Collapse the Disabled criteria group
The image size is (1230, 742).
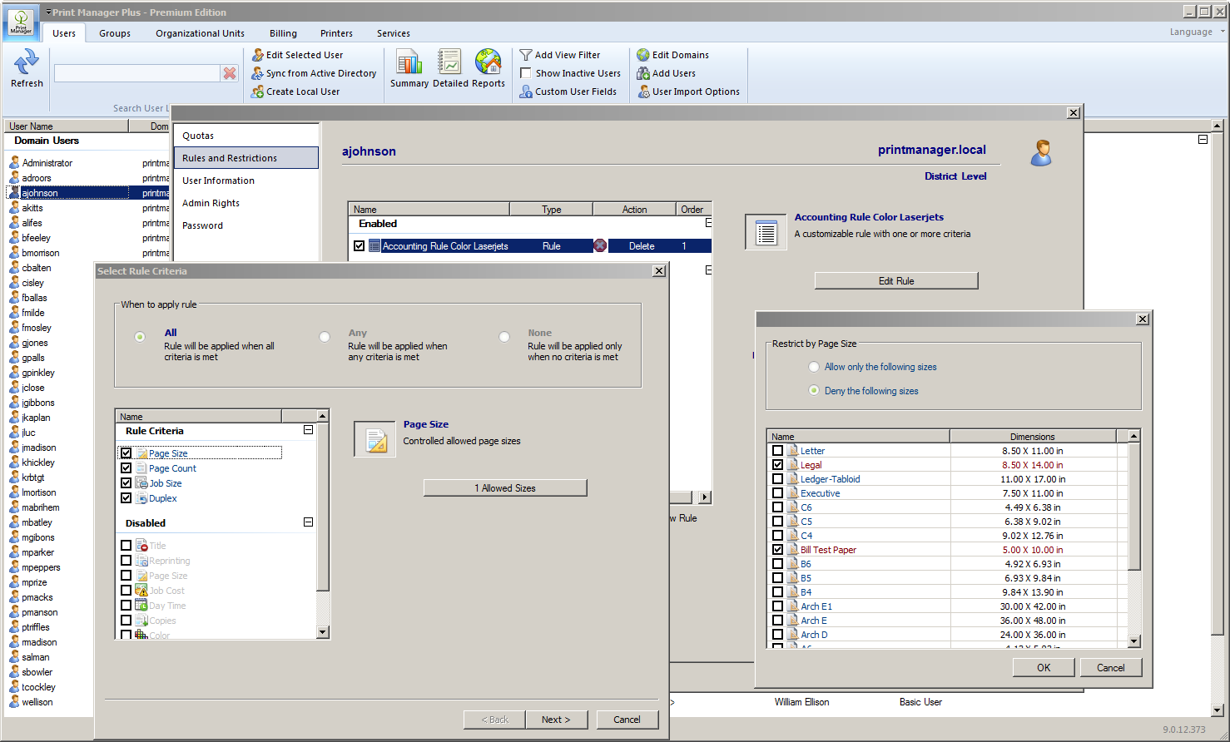point(308,522)
